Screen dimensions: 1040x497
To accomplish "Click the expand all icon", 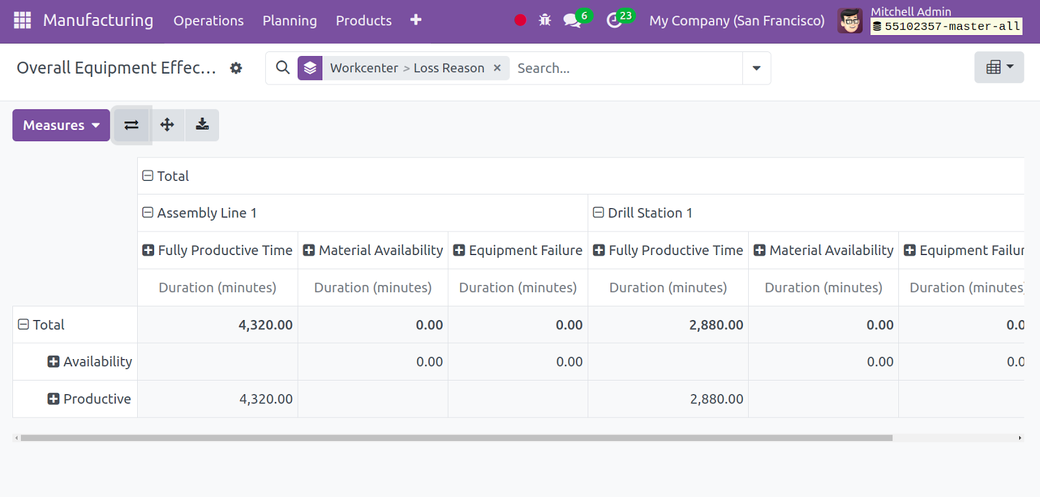I will [167, 125].
